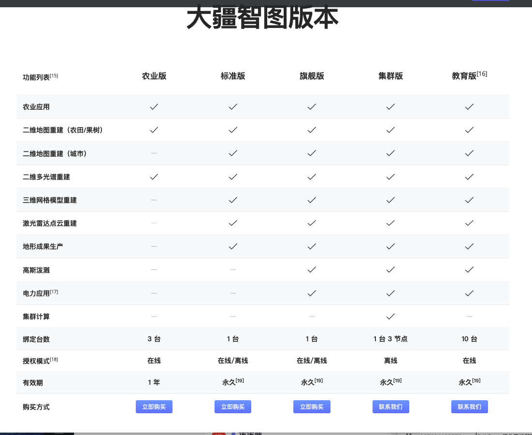532x435 pixels.
Task: Click 立即购买 button for 标准版
Action: point(232,407)
